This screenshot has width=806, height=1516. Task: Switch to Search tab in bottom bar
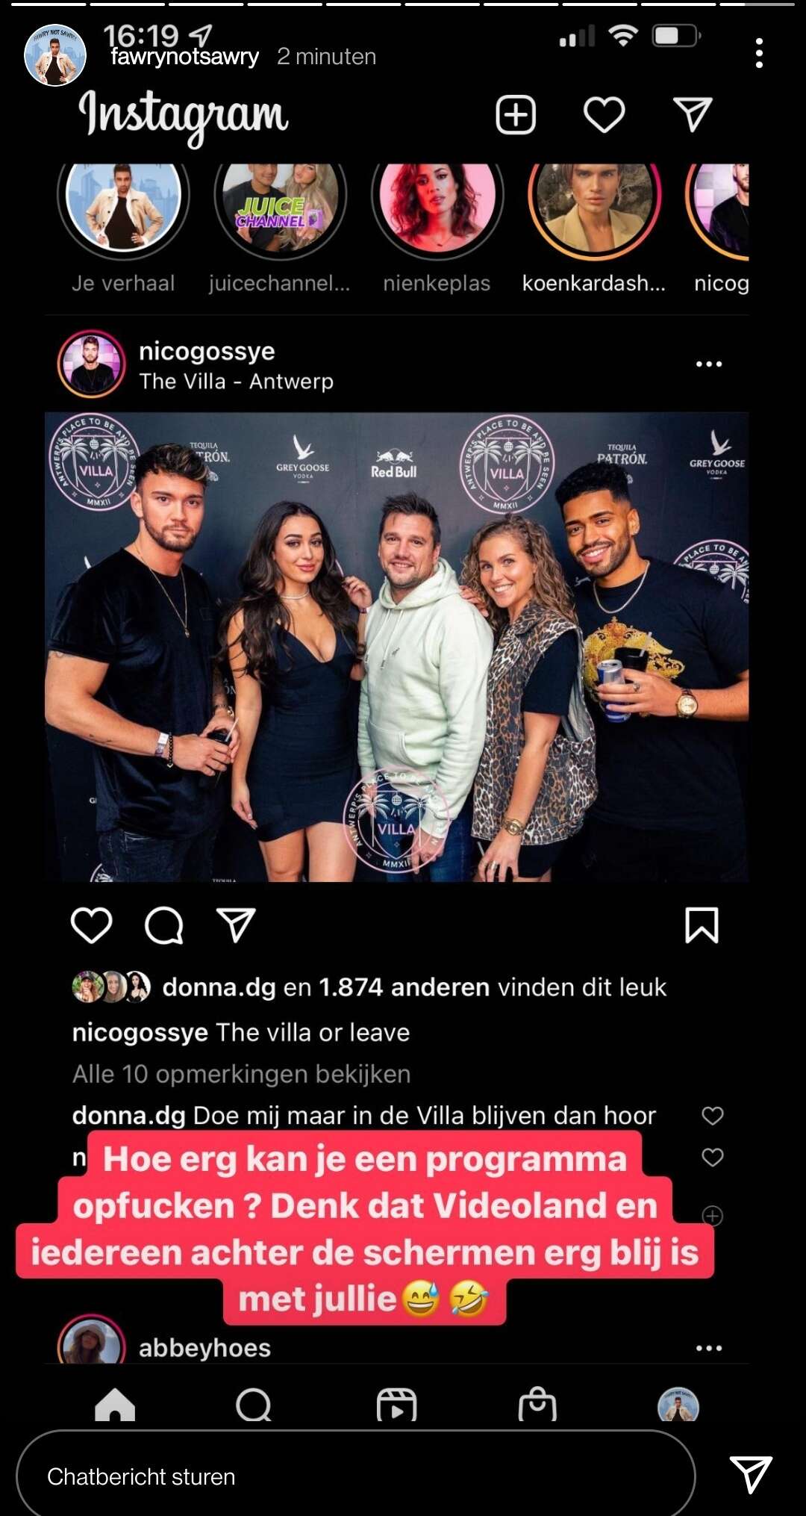coord(254,1405)
